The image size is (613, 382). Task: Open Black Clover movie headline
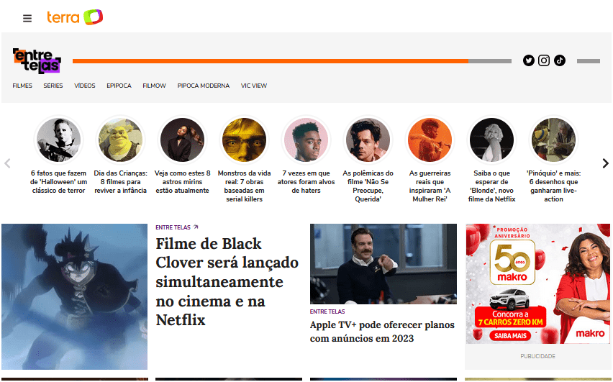[x=227, y=281]
